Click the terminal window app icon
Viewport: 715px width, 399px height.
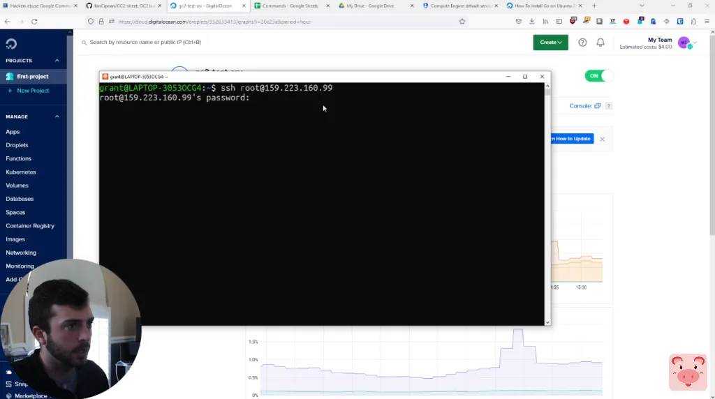pyautogui.click(x=105, y=77)
